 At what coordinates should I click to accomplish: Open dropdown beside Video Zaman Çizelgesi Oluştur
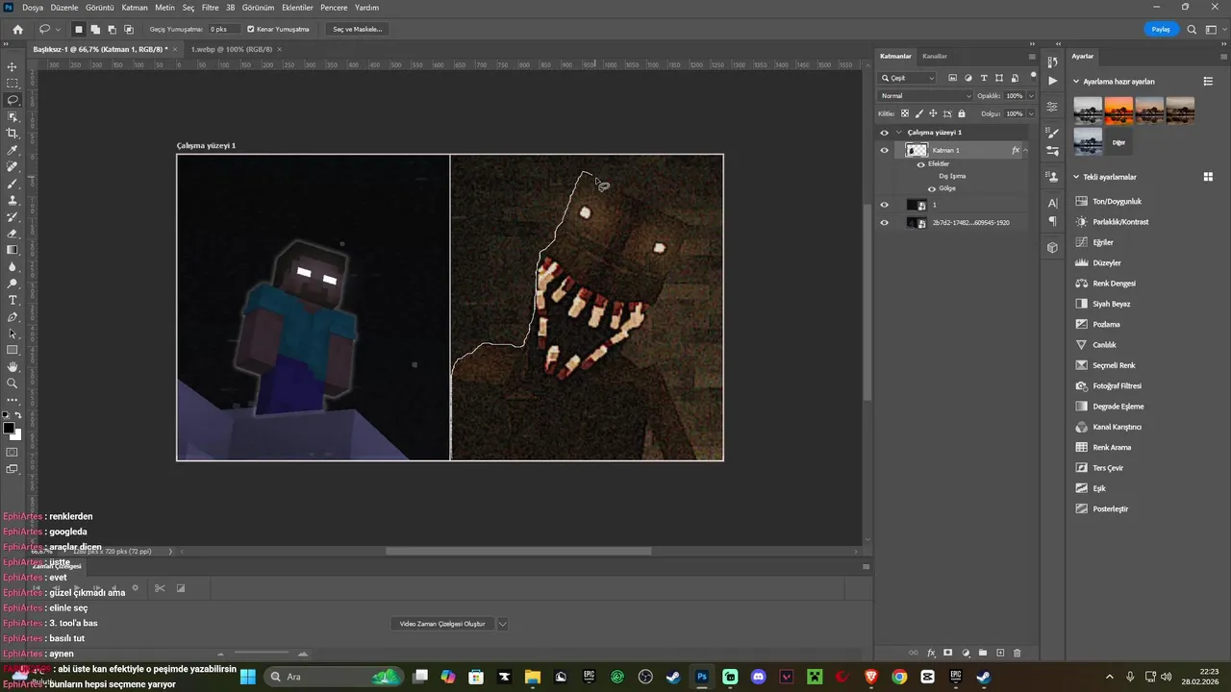[x=502, y=624]
